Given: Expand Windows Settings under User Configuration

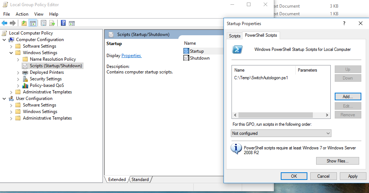Looking at the screenshot, I should coord(11,112).
